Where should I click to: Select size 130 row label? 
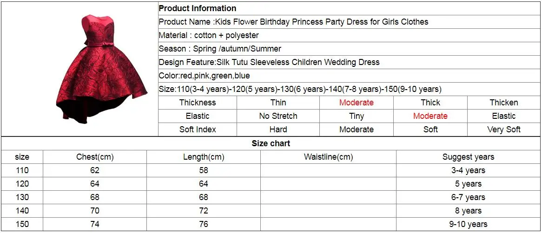[22, 197]
